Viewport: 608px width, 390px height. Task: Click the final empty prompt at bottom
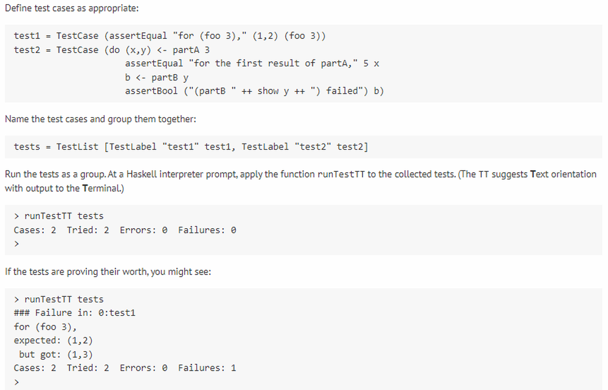click(x=16, y=382)
